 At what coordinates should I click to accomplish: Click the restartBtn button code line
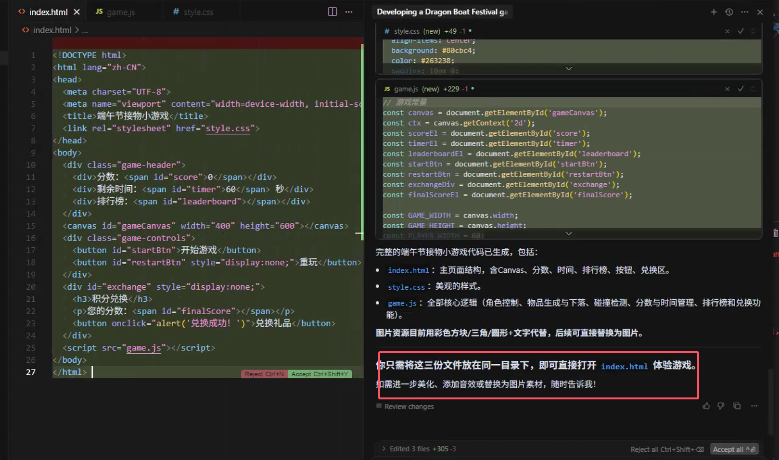(217, 263)
